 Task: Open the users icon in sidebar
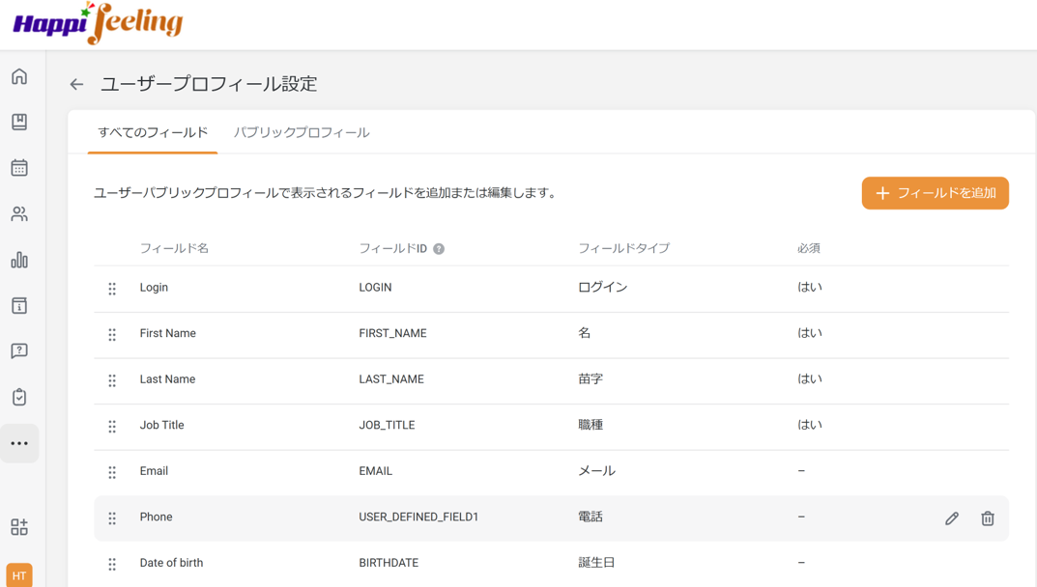19,214
